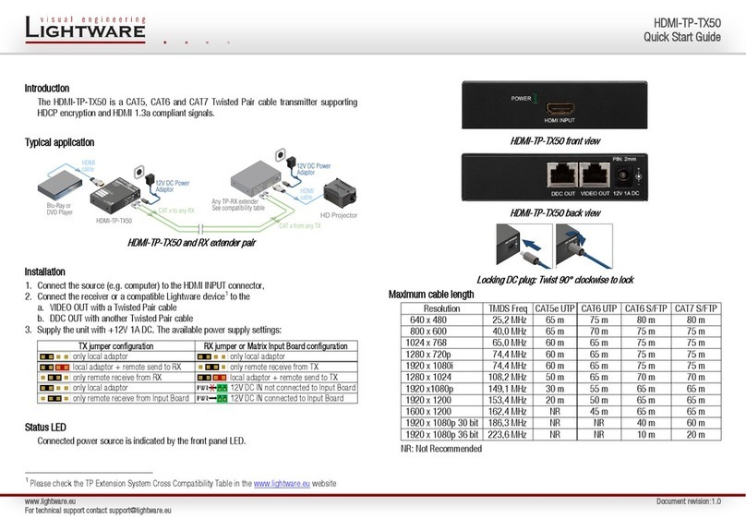Click the '108,2 MHz' frequency cell

[x=508, y=378]
